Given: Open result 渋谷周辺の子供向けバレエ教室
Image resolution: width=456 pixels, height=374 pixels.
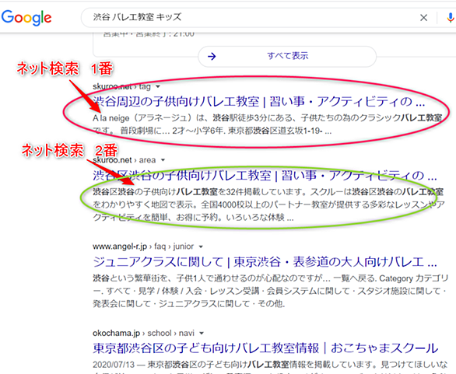Looking at the screenshot, I should (259, 102).
